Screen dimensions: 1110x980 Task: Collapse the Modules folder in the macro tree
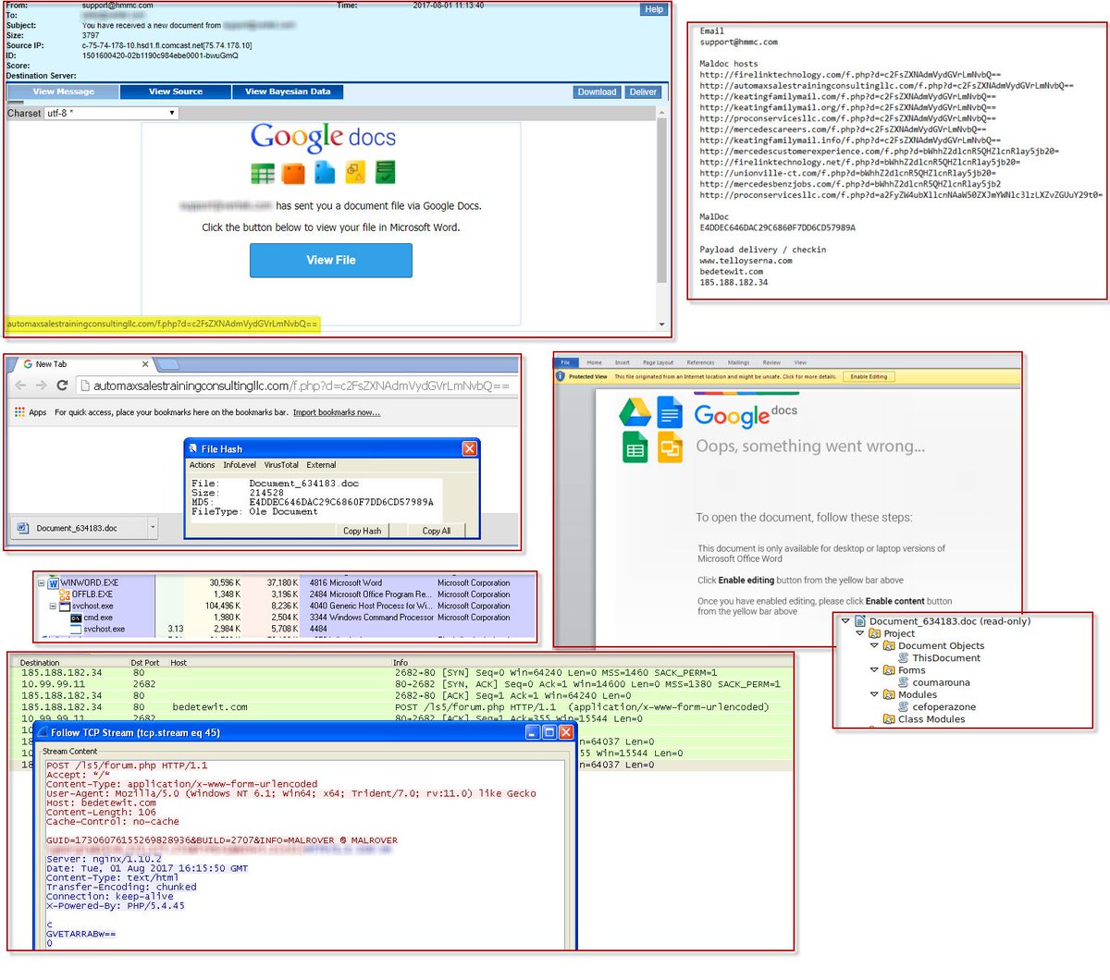(x=875, y=694)
